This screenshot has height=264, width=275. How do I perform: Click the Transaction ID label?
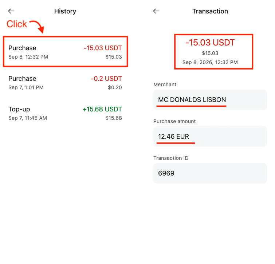(171, 158)
